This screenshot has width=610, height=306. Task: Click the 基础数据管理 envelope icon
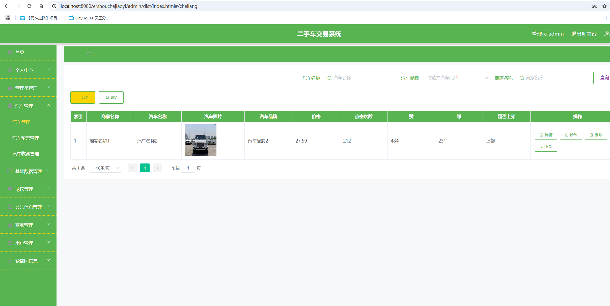[x=10, y=171]
